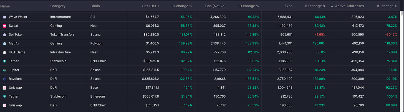The image size is (404, 112).
Task: Click the Wave Wallet row icon
Action: [x=4, y=17]
